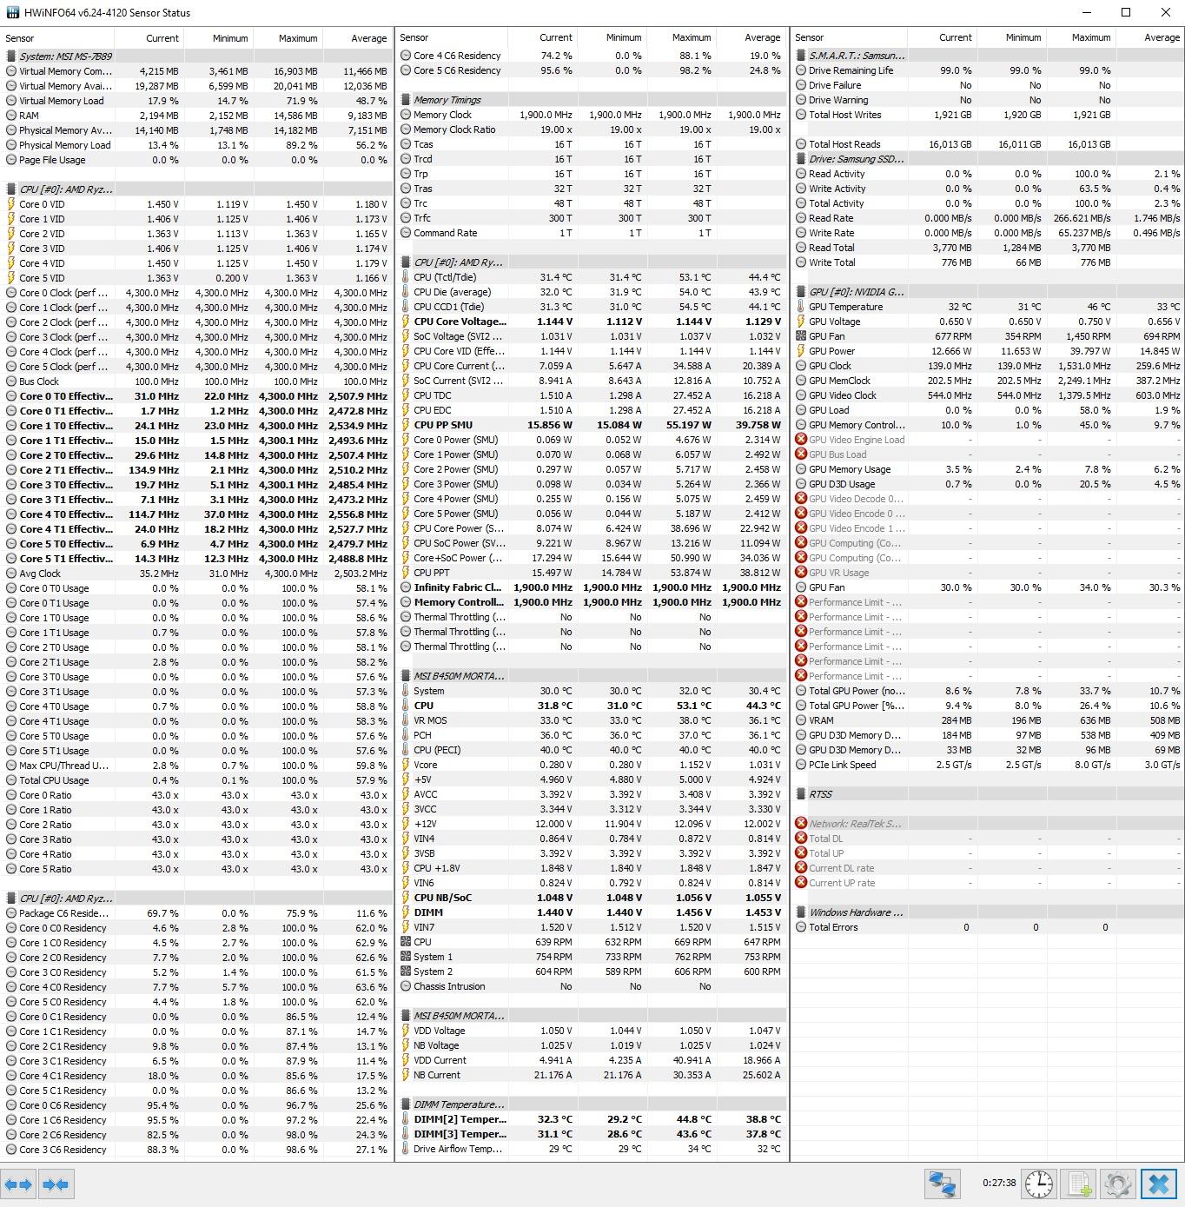Select the Infinity Fabric Clock row

coord(592,587)
